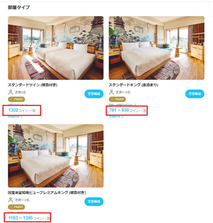
Task: Select the Standard Twin (breakfast included) title
Action: pos(32,85)
